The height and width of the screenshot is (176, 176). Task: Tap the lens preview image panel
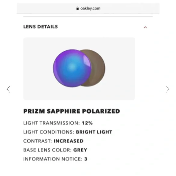point(79,69)
